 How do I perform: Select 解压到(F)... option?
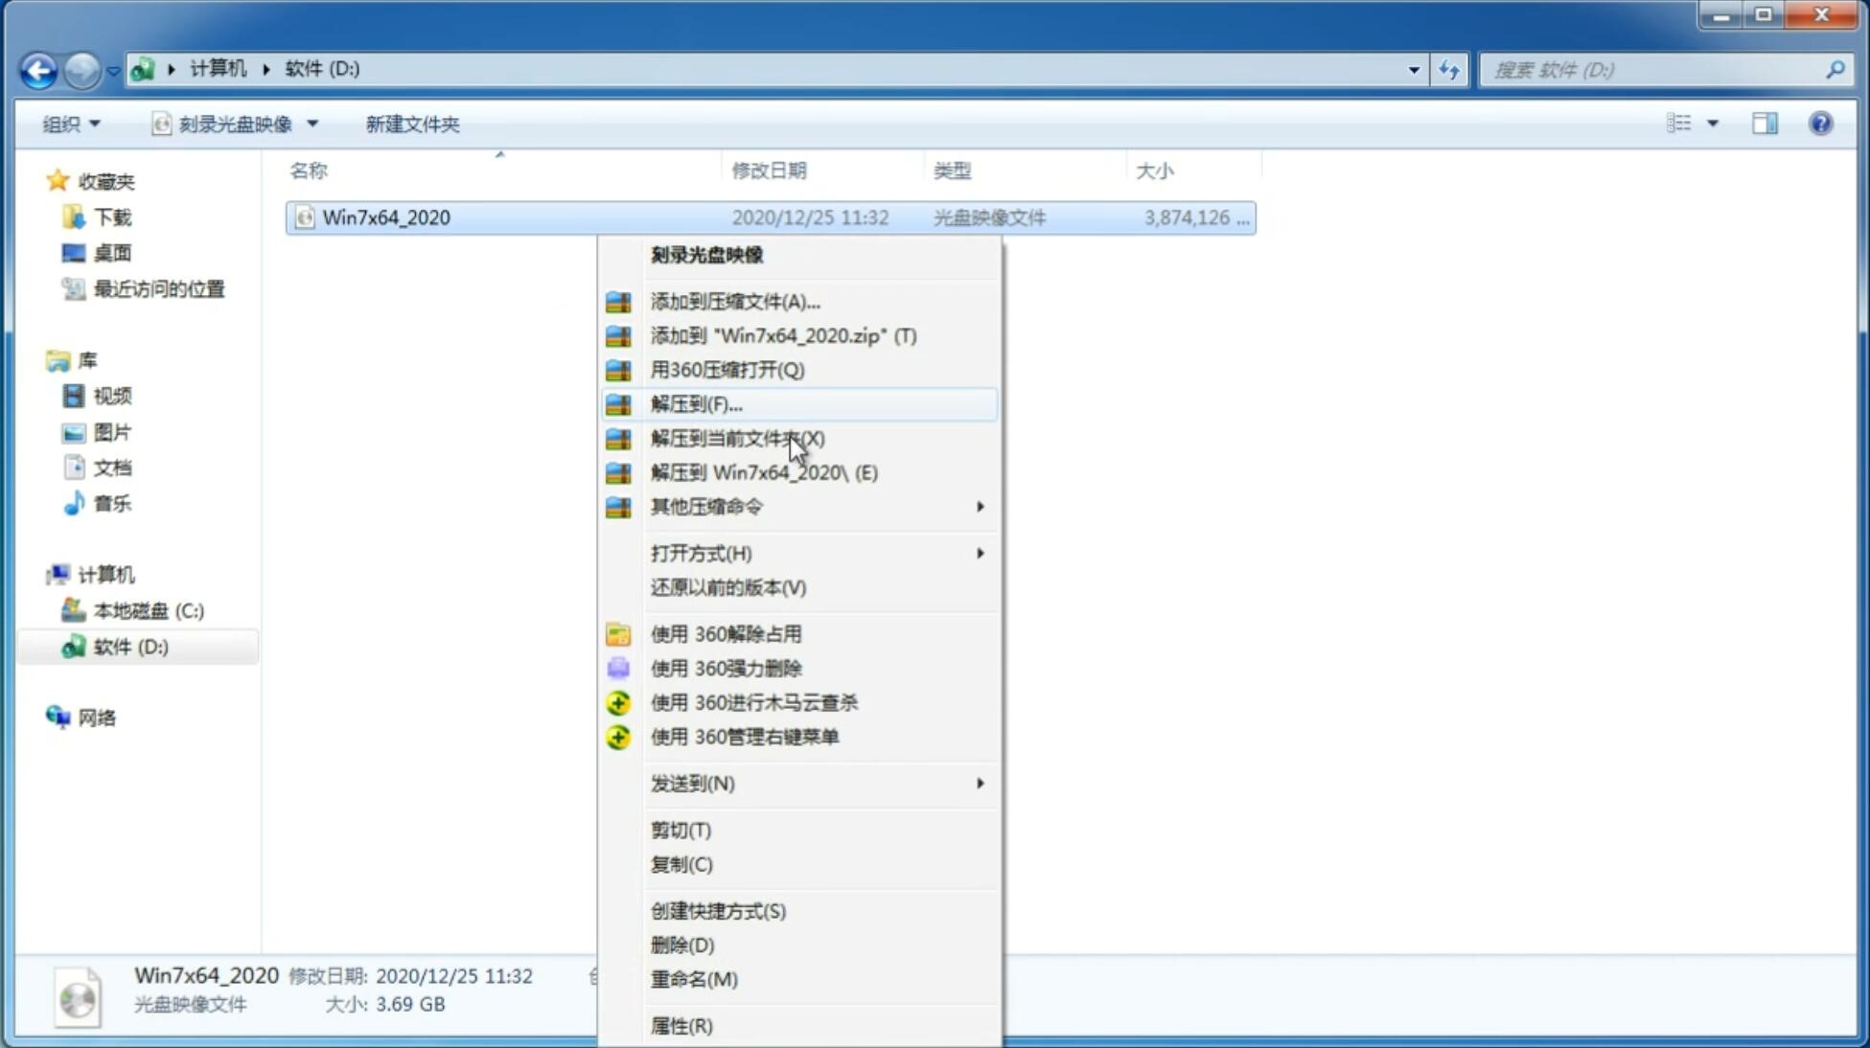coord(696,403)
